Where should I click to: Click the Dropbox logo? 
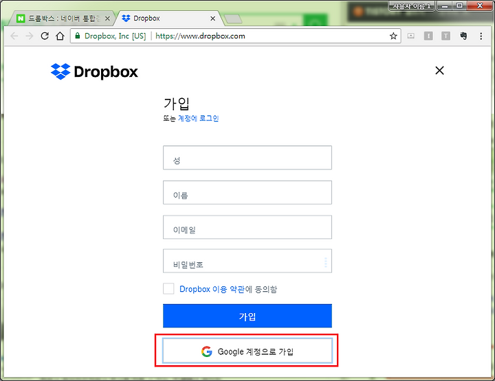coord(94,71)
